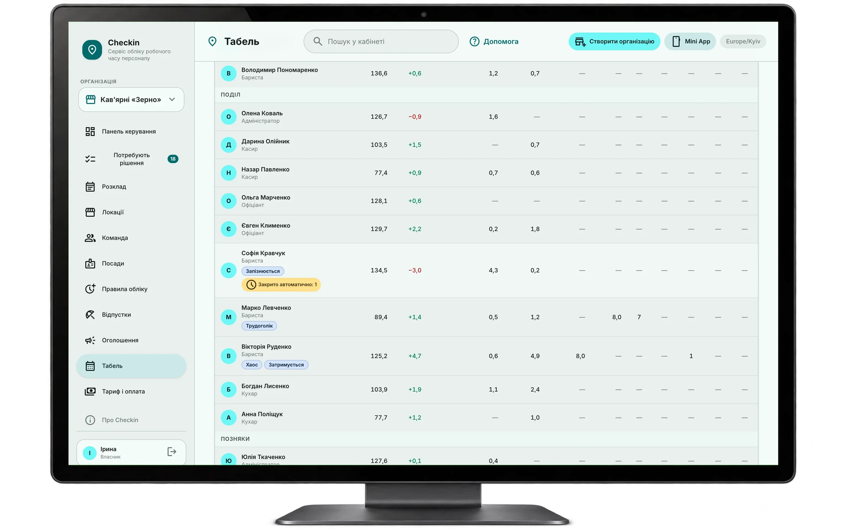This screenshot has width=847, height=529.
Task: Click the logout icon next to Ірина
Action: tap(172, 452)
